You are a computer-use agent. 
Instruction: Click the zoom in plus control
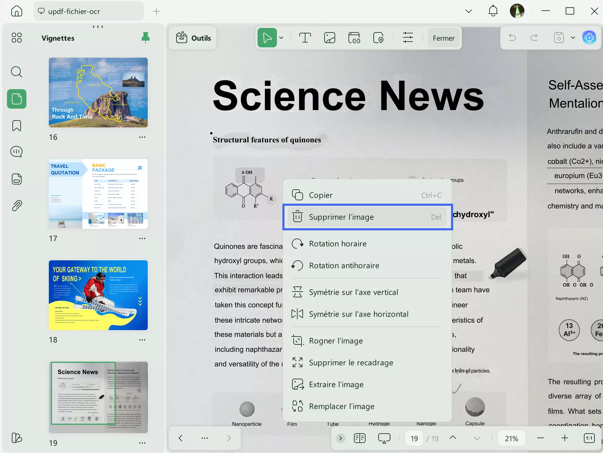tap(564, 438)
